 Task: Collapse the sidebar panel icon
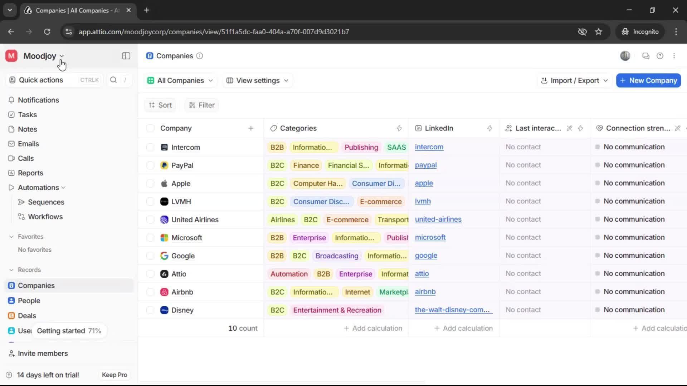[x=126, y=56]
